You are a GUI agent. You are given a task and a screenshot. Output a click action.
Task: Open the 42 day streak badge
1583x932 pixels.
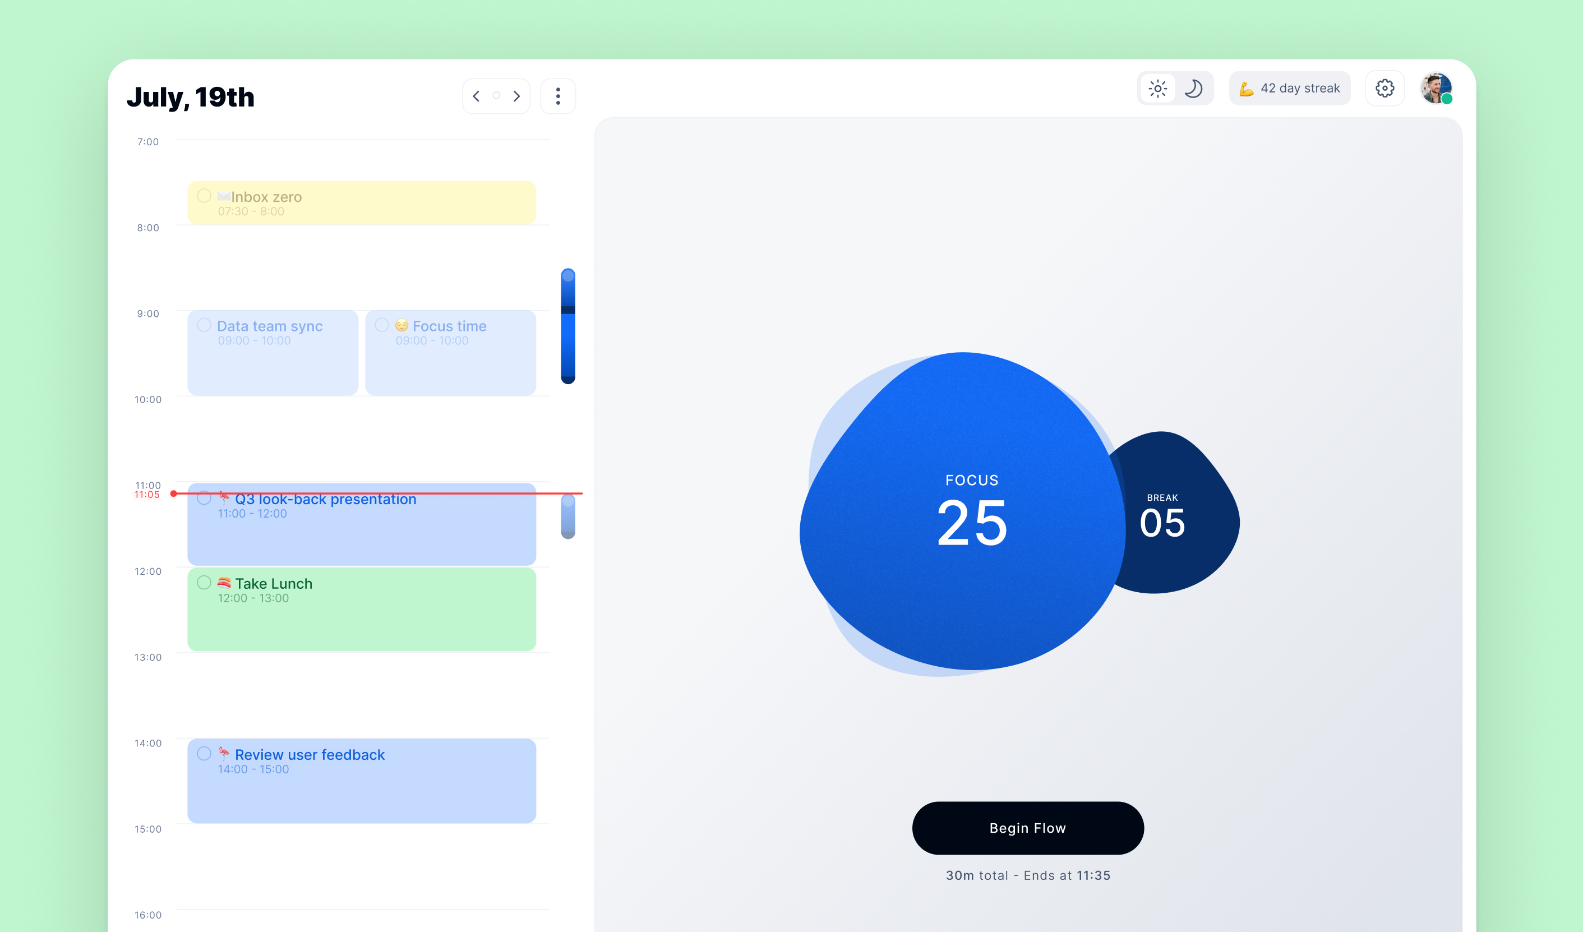pyautogui.click(x=1290, y=89)
